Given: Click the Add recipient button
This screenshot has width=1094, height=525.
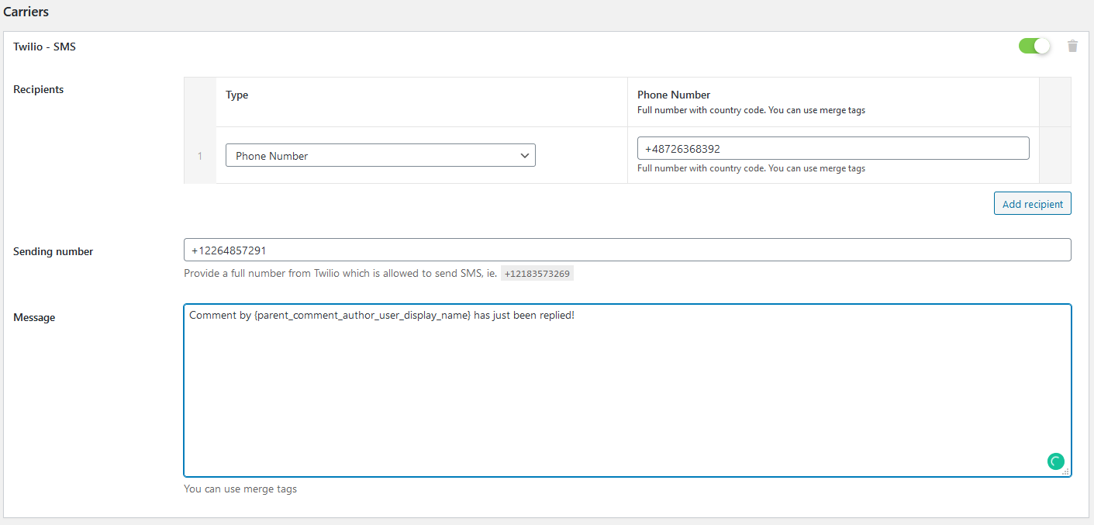Looking at the screenshot, I should pos(1032,204).
